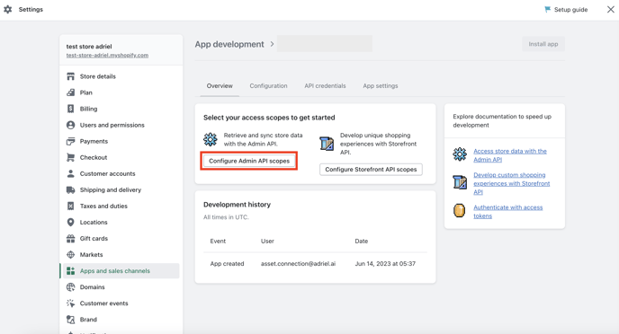This screenshot has height=334, width=619.
Task: Open Shipping and delivery truck icon
Action: coord(71,189)
